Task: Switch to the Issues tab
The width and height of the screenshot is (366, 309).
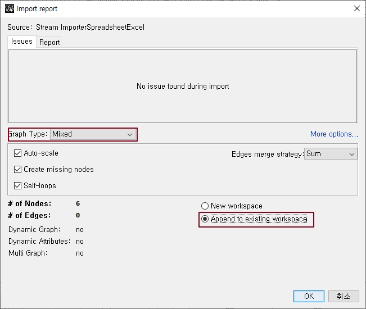Action: coord(22,42)
